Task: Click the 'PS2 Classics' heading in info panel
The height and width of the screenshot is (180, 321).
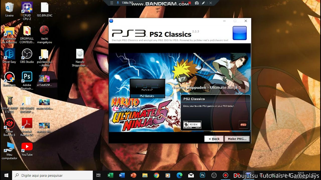Action: [194, 99]
